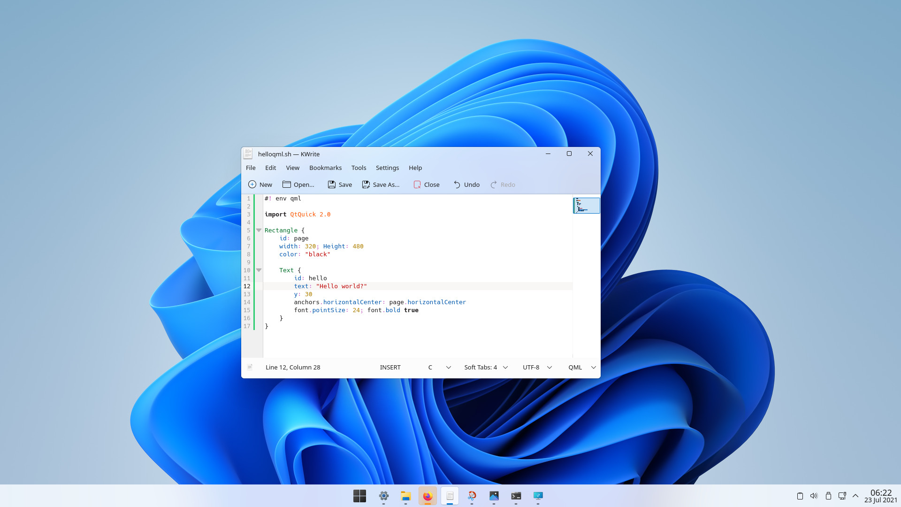Image resolution: width=901 pixels, height=507 pixels.
Task: Click font.bold true at end of line 15
Action: click(x=393, y=310)
